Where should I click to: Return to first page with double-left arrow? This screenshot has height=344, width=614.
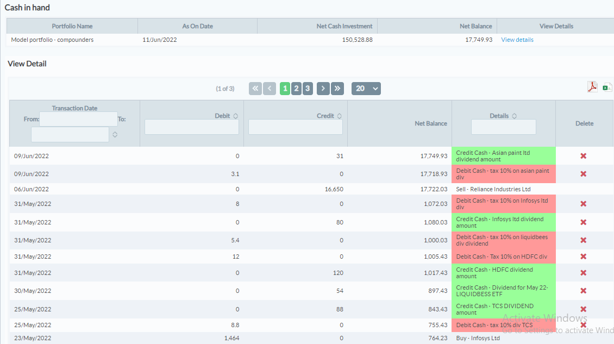click(x=255, y=88)
